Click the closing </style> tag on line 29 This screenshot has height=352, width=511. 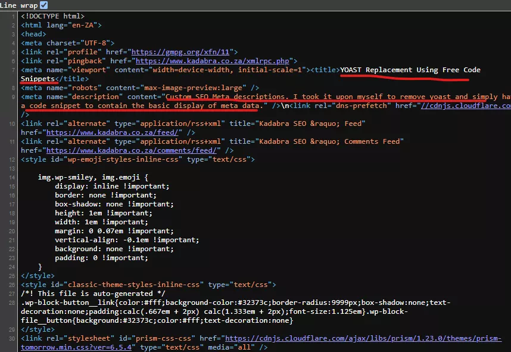[x=38, y=329]
